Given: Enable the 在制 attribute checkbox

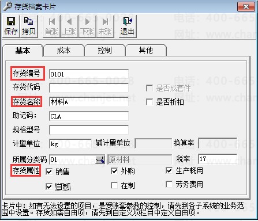Looking at the screenshot, I should [114, 185].
